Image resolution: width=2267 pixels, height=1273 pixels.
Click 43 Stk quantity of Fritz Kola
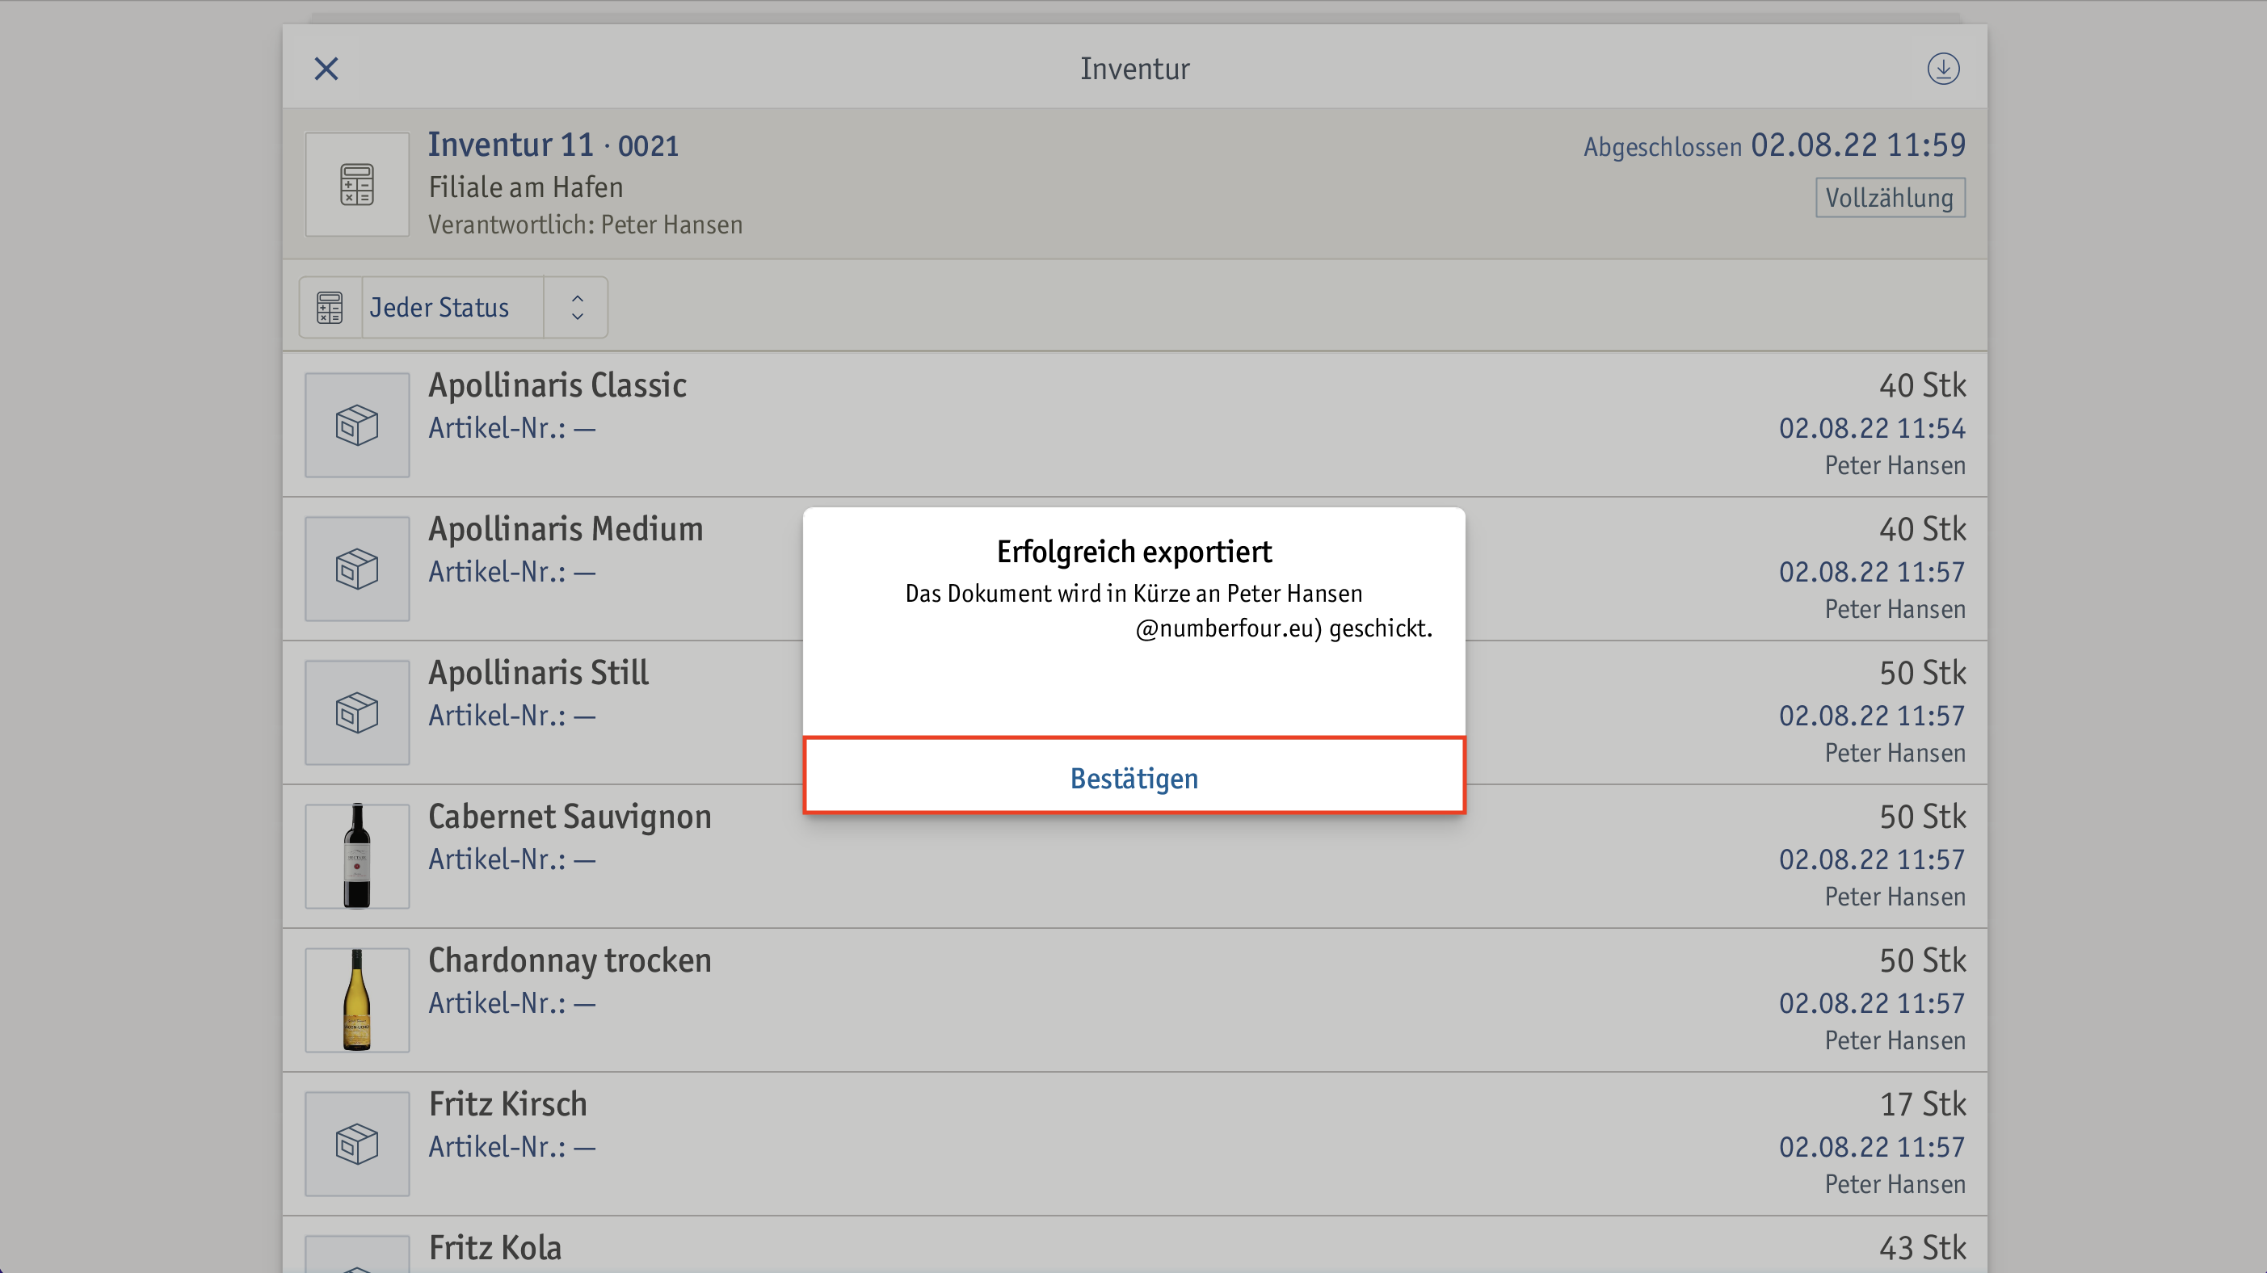point(1922,1247)
